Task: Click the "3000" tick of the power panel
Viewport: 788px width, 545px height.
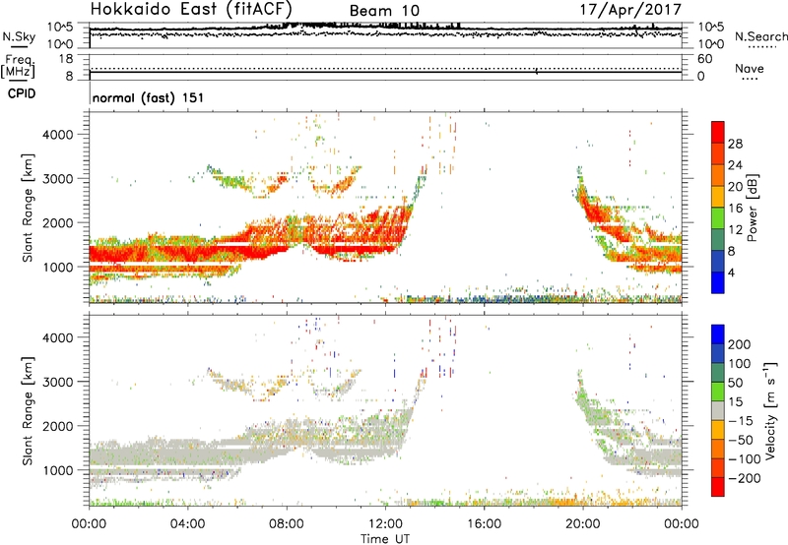Action: click(x=58, y=179)
